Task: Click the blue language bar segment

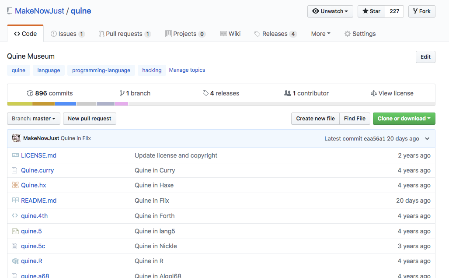Action: coord(65,104)
